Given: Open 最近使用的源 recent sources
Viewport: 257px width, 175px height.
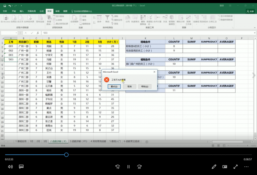Looking at the screenshot, I should (x=60, y=24).
